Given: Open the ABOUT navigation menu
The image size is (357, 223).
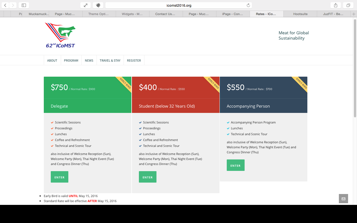Looking at the screenshot, I should pos(52,60).
